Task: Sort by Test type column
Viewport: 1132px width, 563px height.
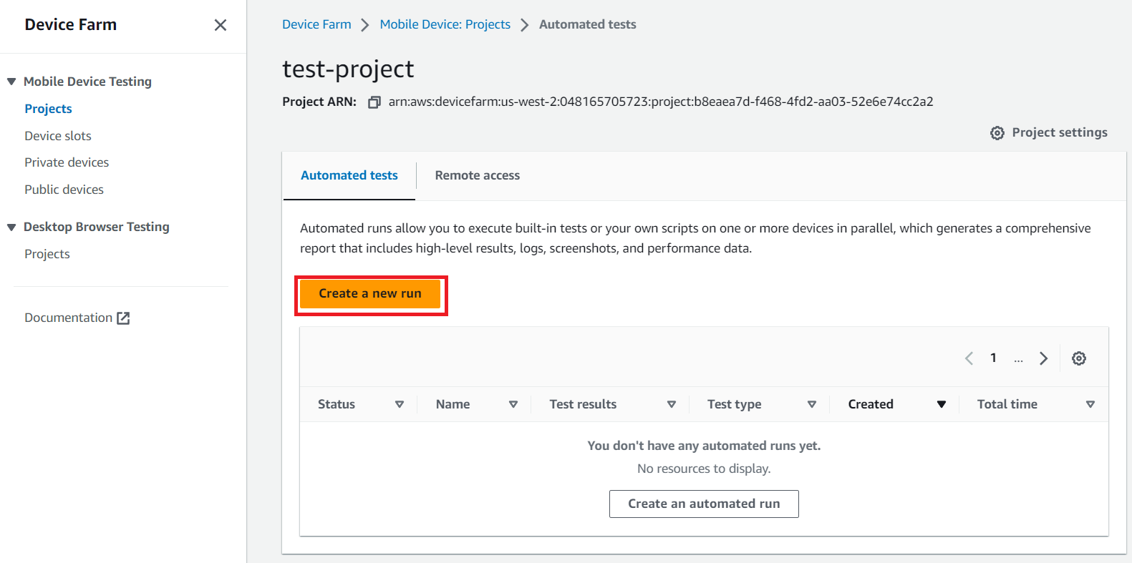Action: tap(811, 404)
